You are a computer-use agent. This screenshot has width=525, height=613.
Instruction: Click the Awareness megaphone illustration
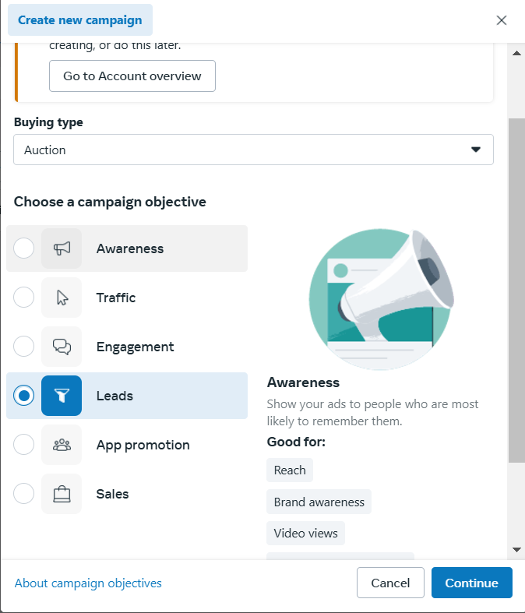pyautogui.click(x=382, y=299)
